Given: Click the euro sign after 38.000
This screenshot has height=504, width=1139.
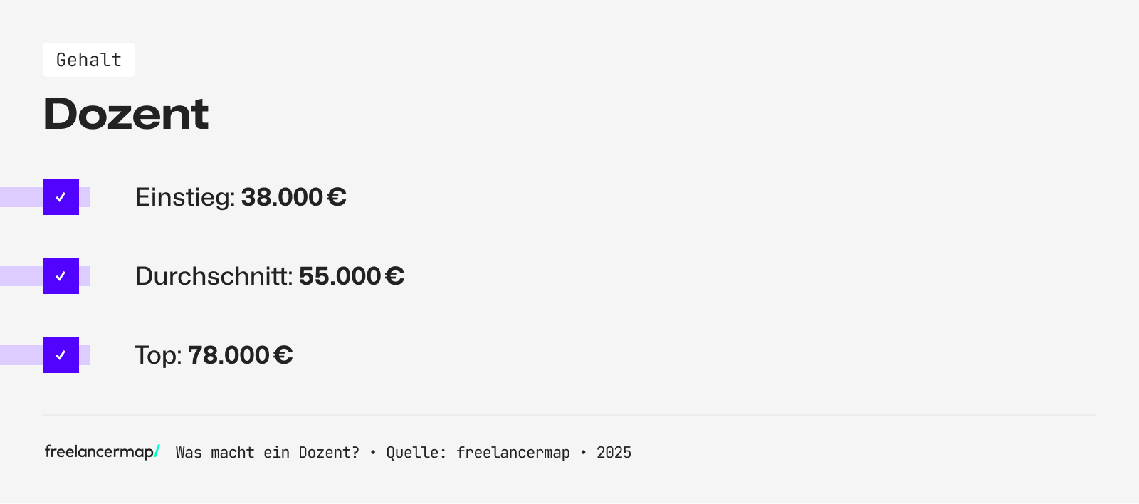Looking at the screenshot, I should tap(337, 197).
